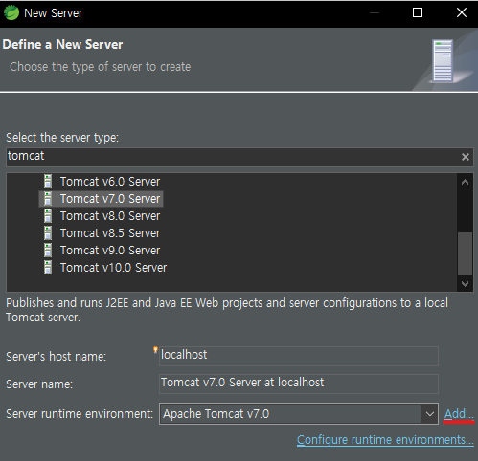Image resolution: width=478 pixels, height=461 pixels.
Task: Open Configure runtime environments link
Action: (x=385, y=440)
